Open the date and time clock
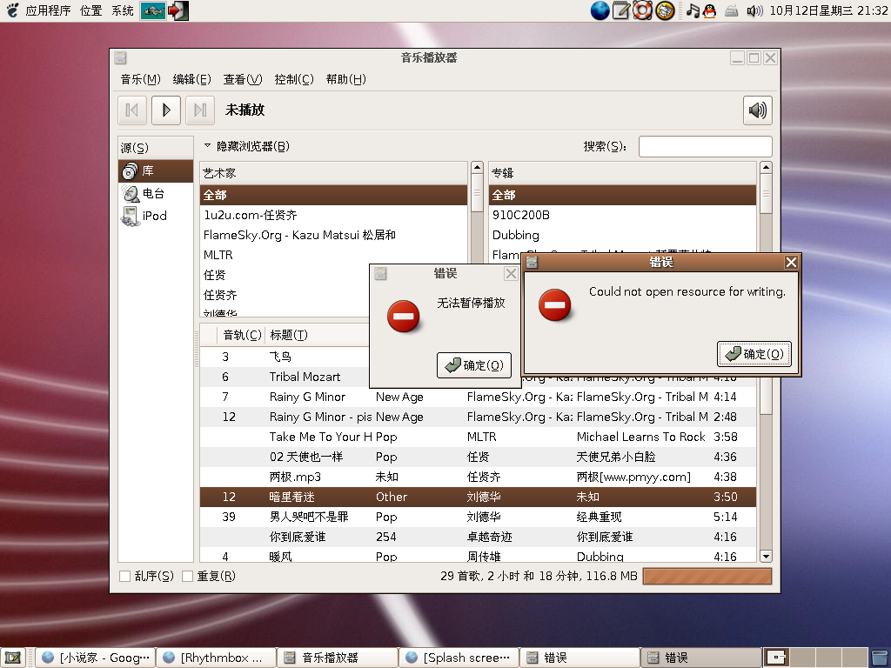Viewport: 891px width, 668px height. click(x=828, y=10)
